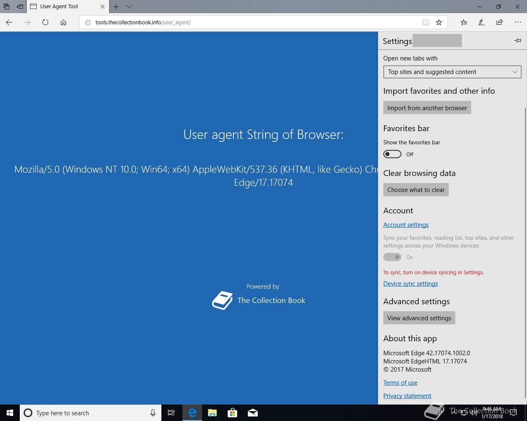Share this page
Viewport: 527px width, 421px height.
click(499, 23)
